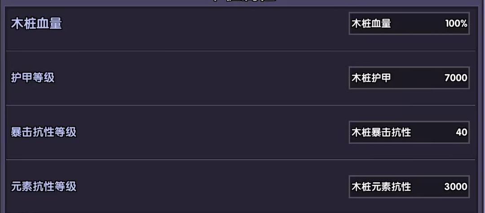Click the partially visible panel title at top

point(242,1)
